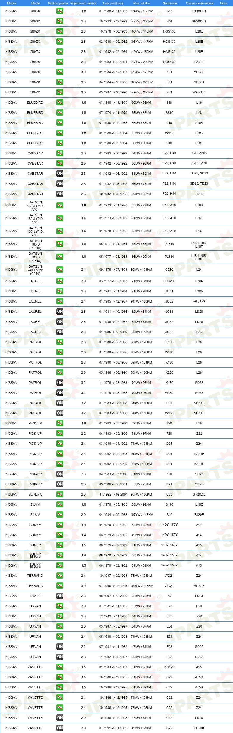Select diesel ON icon in Cabstar 51kW row

(x=60, y=174)
